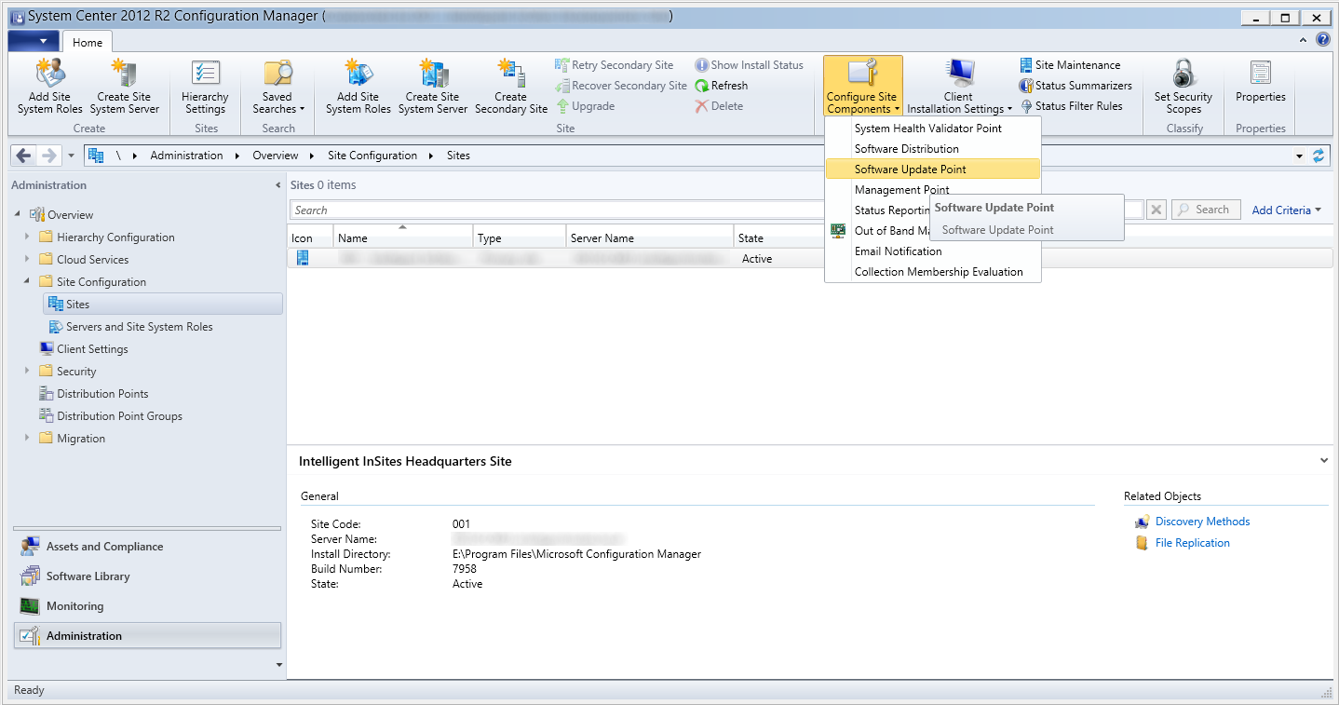Toggle Configure Site Components dropdown

pos(862,86)
